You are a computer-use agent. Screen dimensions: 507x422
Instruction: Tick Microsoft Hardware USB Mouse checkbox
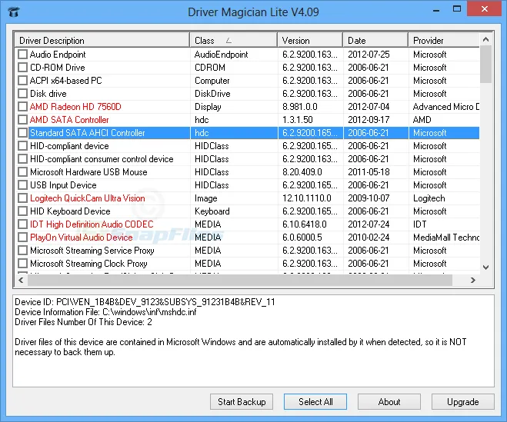pyautogui.click(x=22, y=172)
